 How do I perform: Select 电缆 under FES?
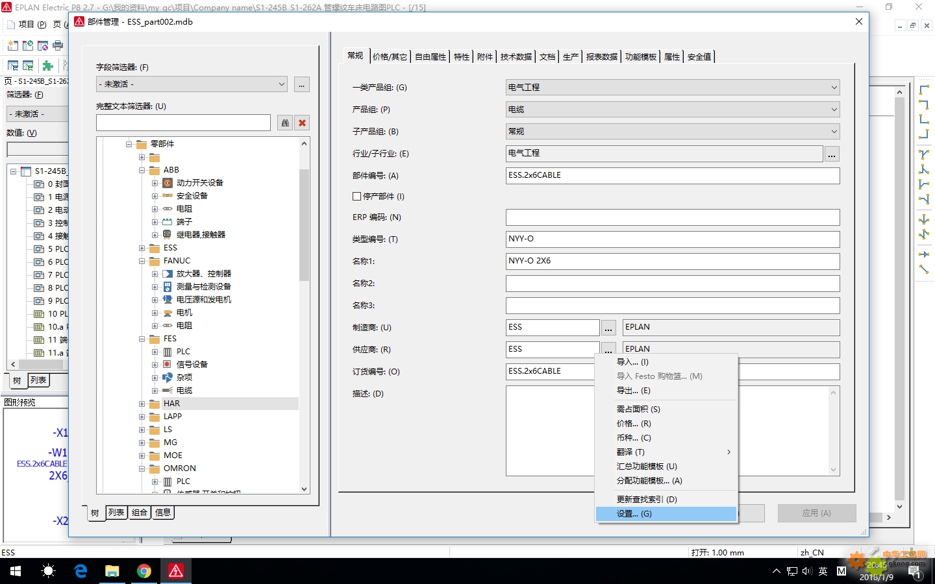point(184,391)
